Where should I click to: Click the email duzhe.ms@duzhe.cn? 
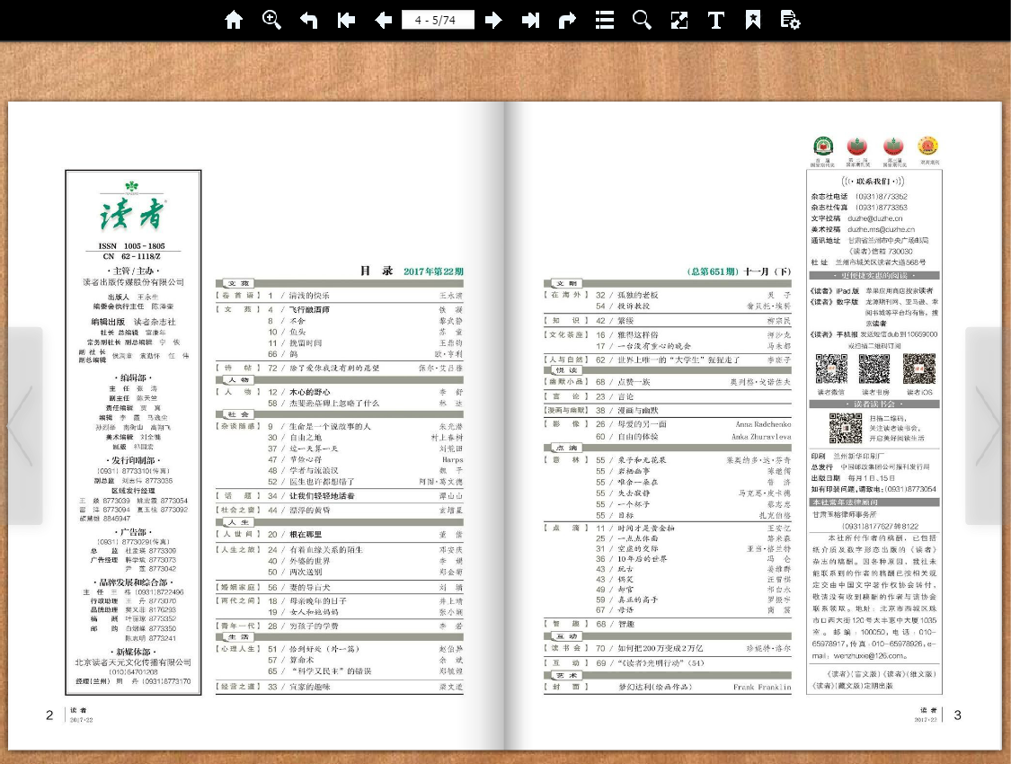(881, 229)
